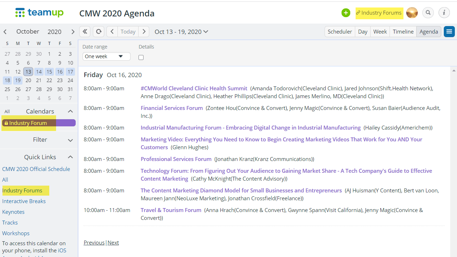The height and width of the screenshot is (257, 457).
Task: Open the Date range One week dropdown
Action: coord(106,56)
